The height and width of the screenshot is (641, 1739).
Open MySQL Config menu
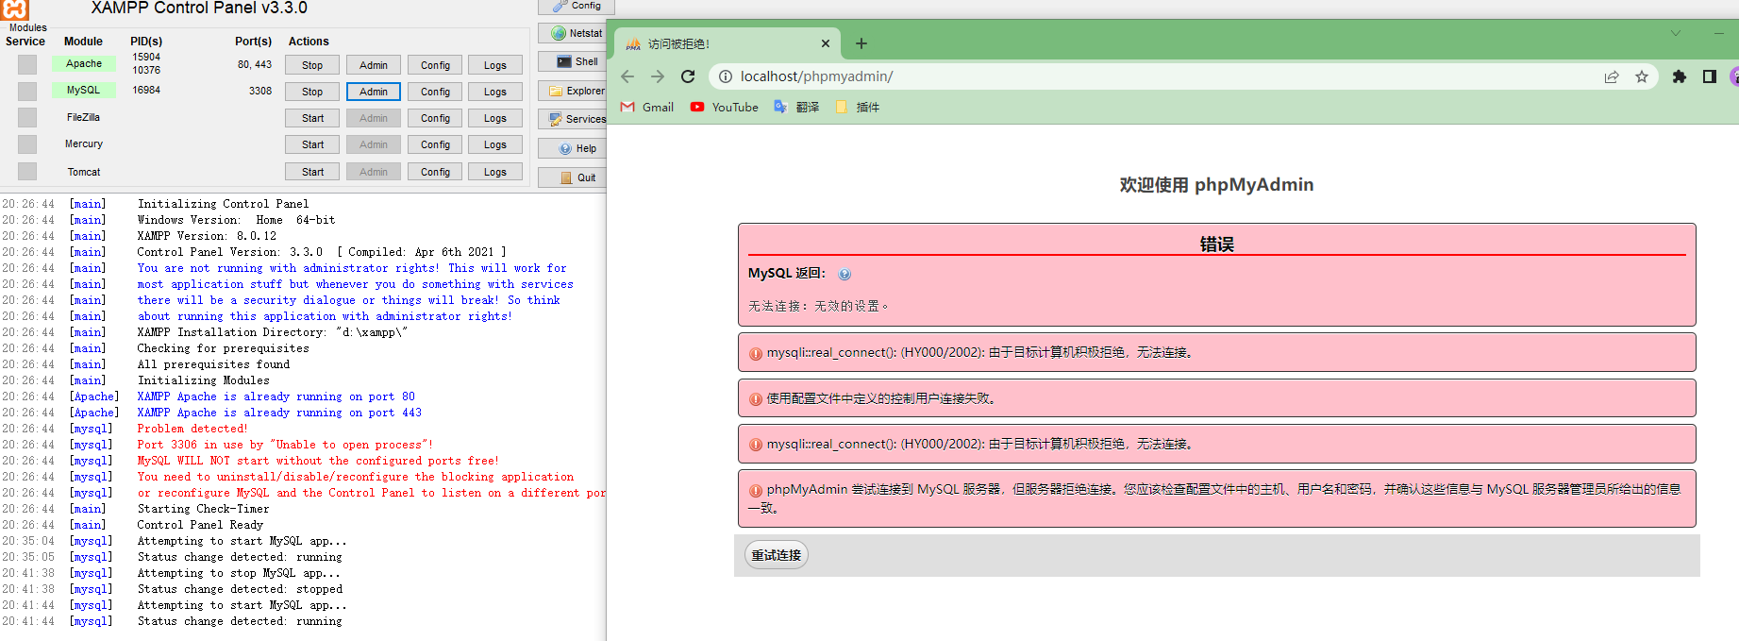435,92
